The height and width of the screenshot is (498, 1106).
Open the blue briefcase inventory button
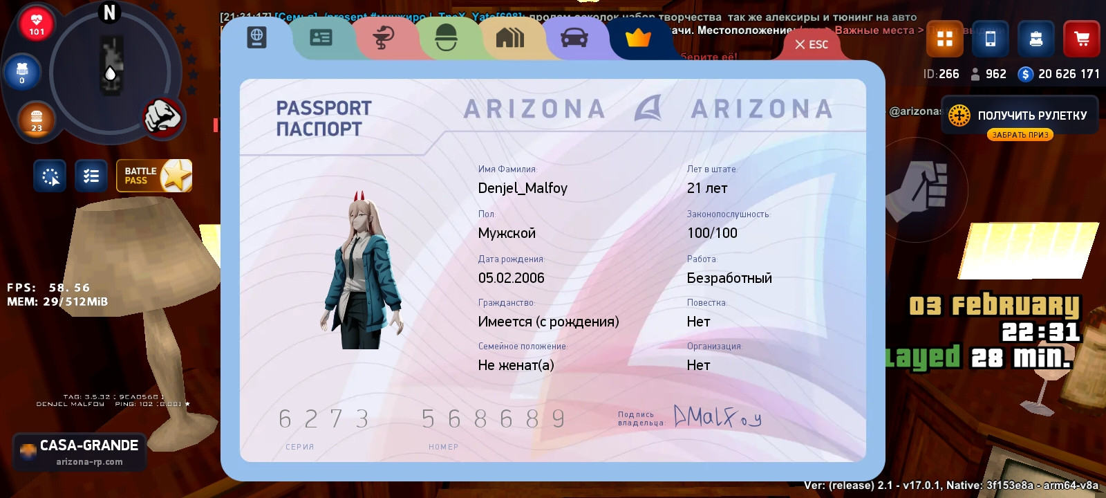pyautogui.click(x=1036, y=39)
